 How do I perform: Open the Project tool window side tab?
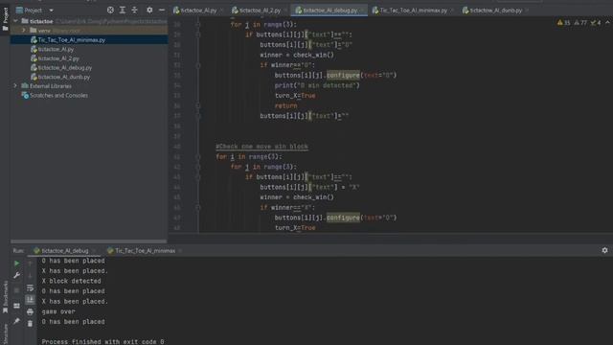pyautogui.click(x=5, y=19)
